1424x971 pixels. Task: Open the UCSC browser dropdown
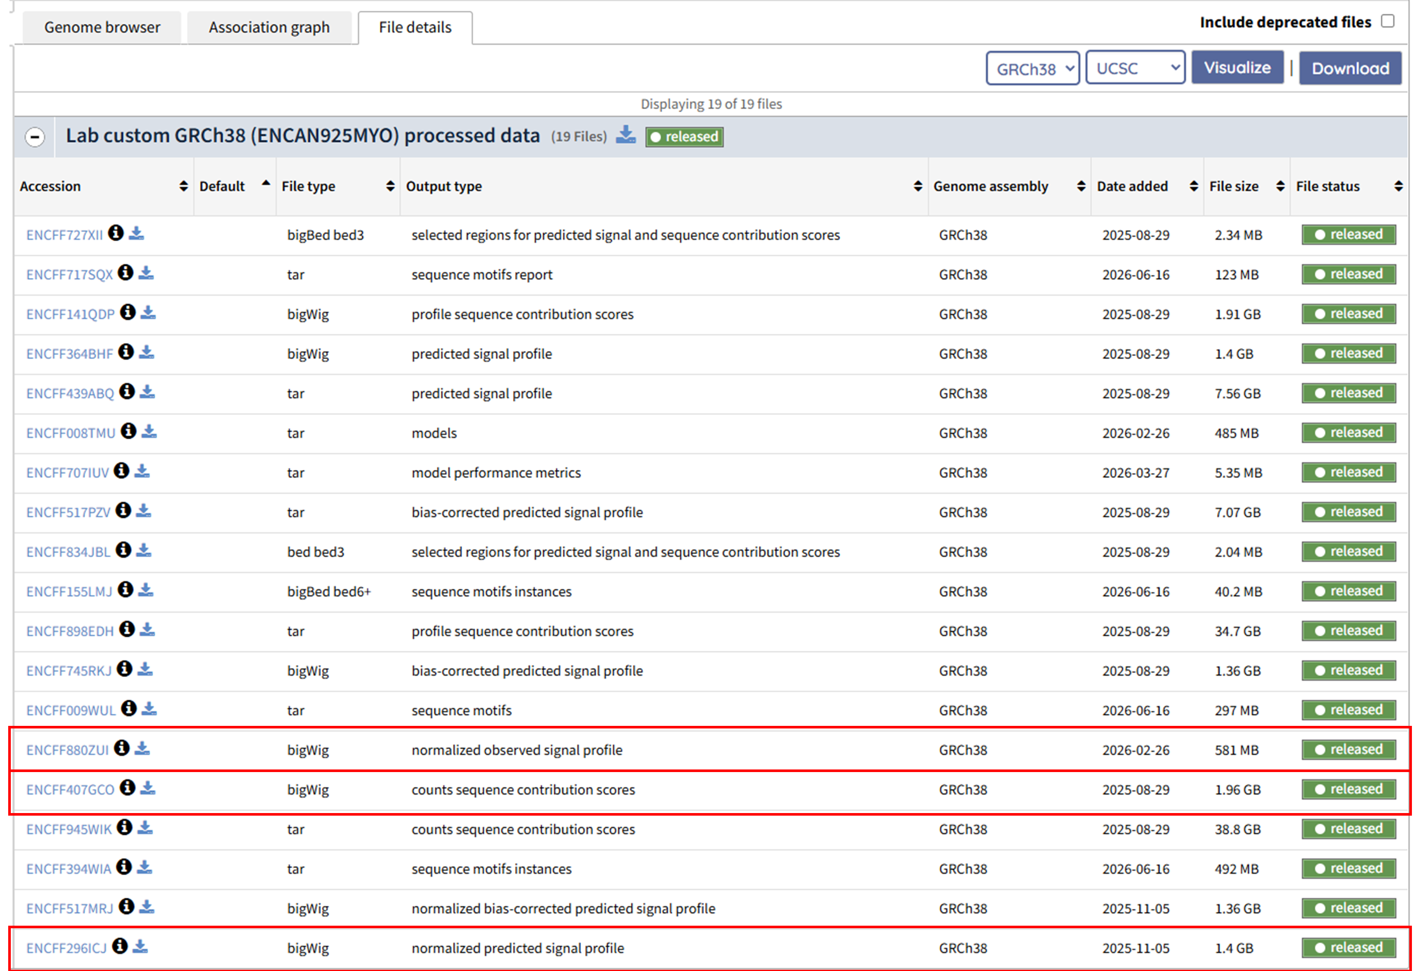tap(1135, 68)
